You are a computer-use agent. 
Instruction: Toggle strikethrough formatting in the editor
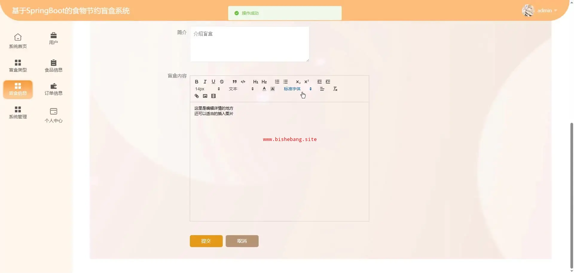pos(222,82)
